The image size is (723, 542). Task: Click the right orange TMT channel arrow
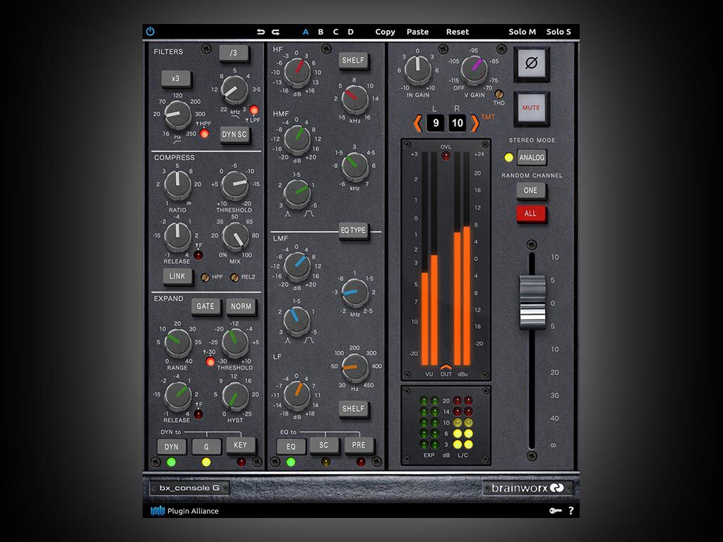click(x=475, y=124)
